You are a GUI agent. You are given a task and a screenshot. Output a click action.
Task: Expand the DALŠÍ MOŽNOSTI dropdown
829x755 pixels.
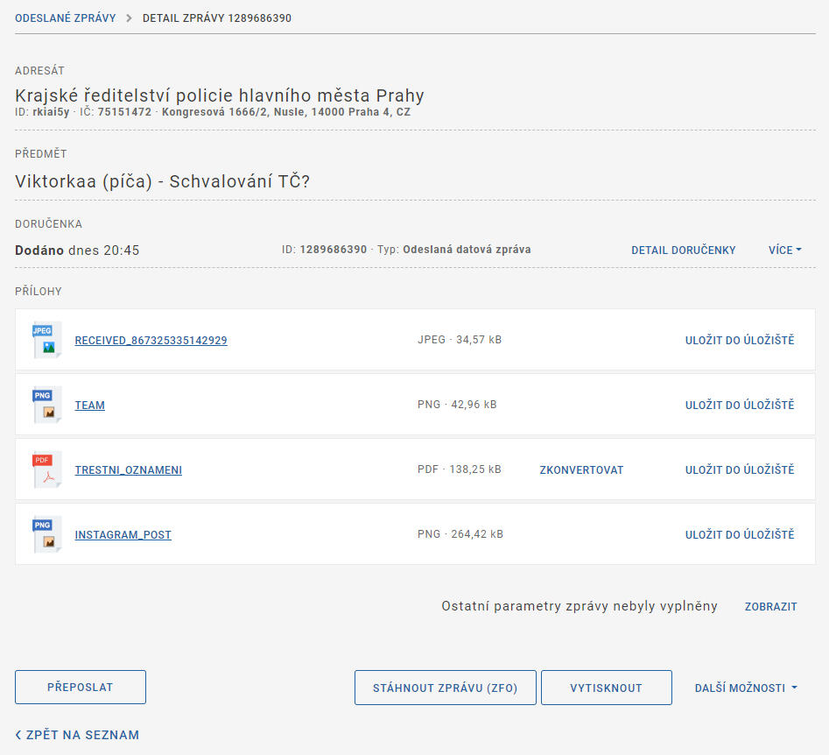(746, 688)
